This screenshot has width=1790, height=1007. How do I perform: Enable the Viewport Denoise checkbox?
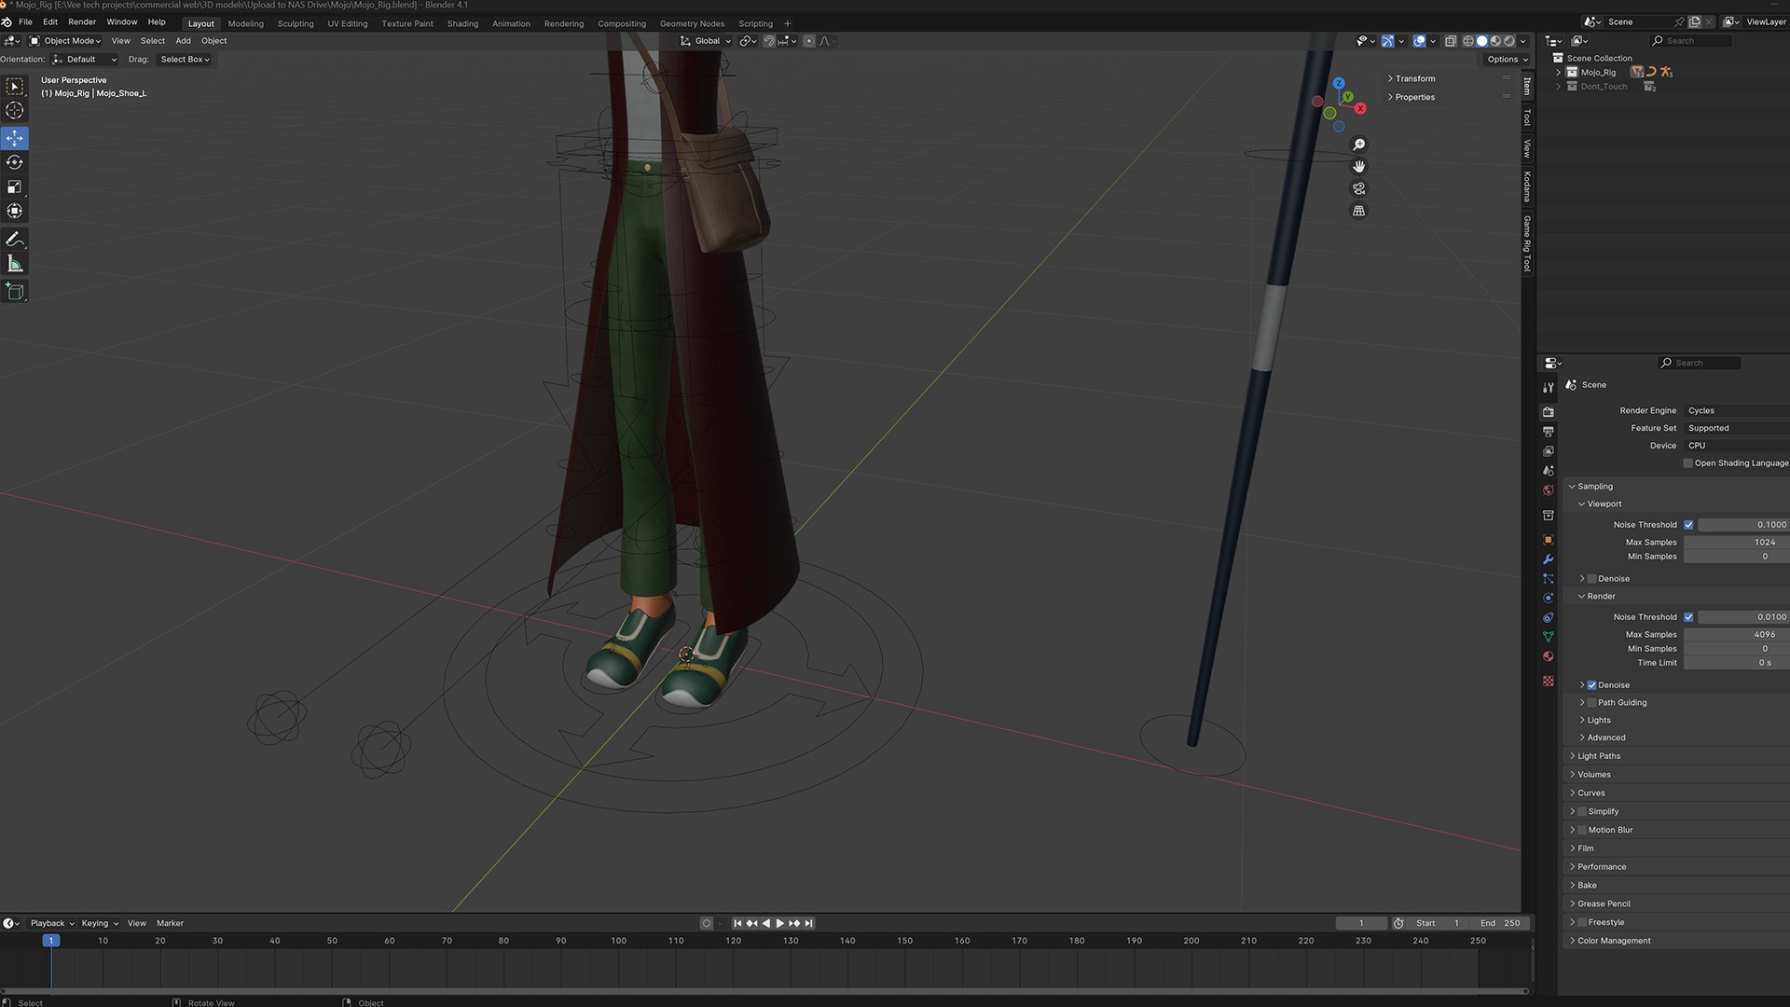[x=1591, y=579]
